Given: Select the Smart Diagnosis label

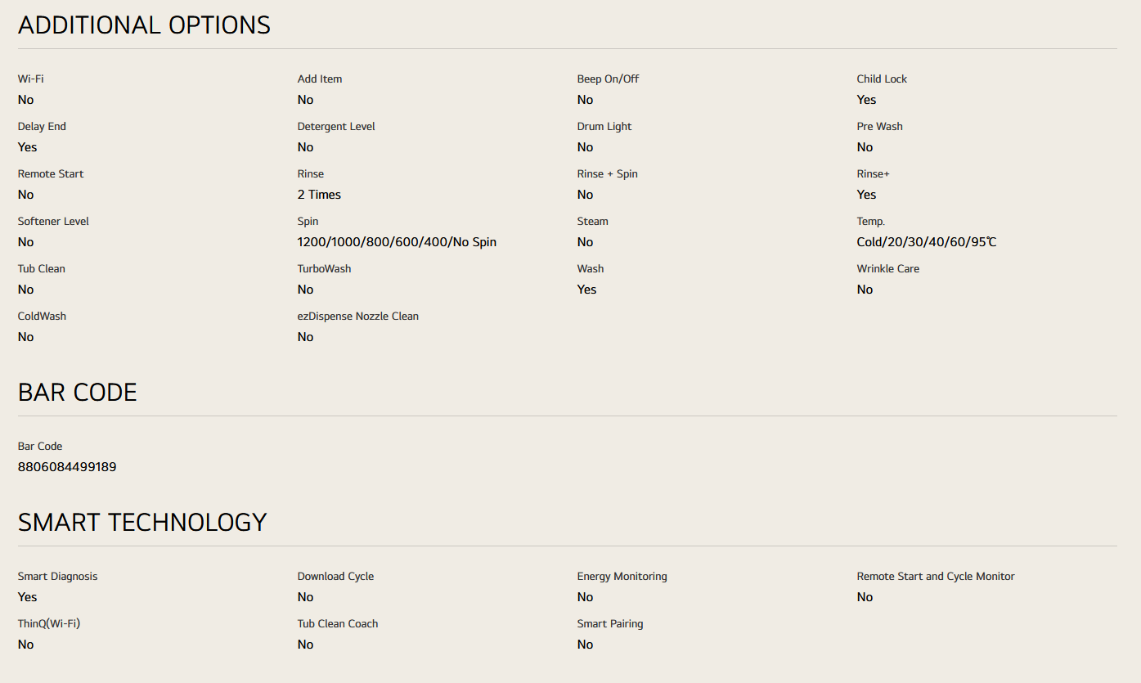Looking at the screenshot, I should 57,577.
